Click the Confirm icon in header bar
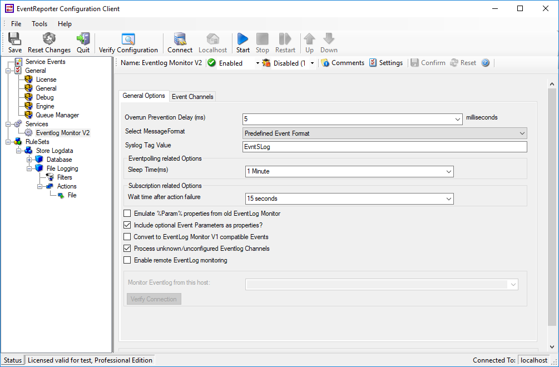The height and width of the screenshot is (367, 559). [x=428, y=63]
